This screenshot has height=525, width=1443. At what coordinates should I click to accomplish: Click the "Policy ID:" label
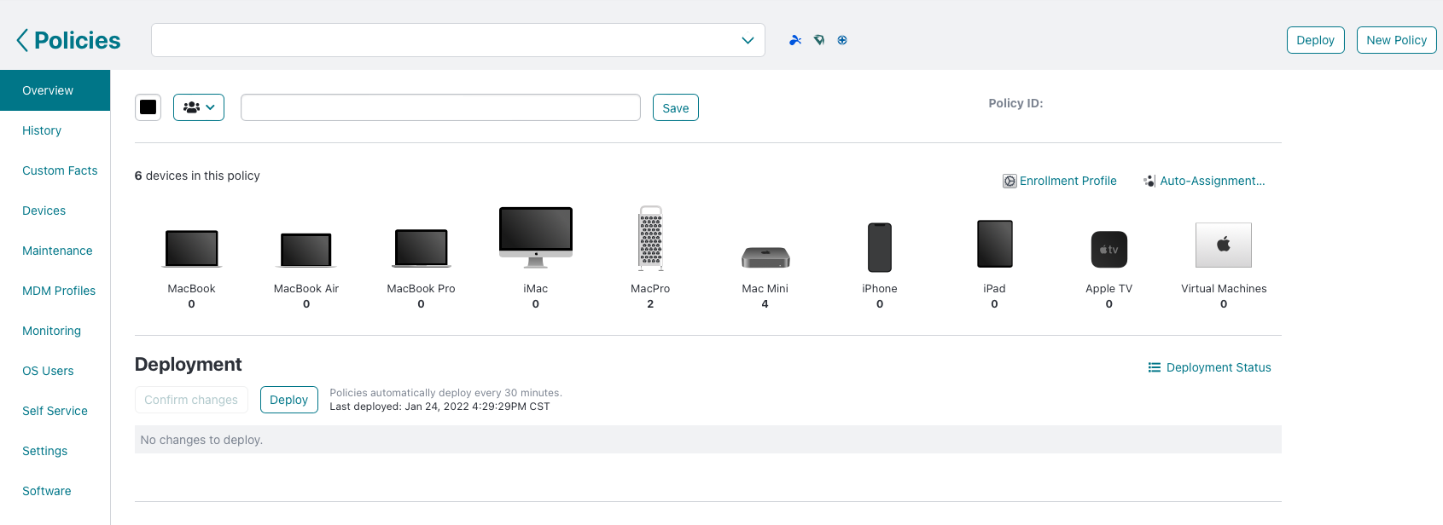tap(1015, 103)
